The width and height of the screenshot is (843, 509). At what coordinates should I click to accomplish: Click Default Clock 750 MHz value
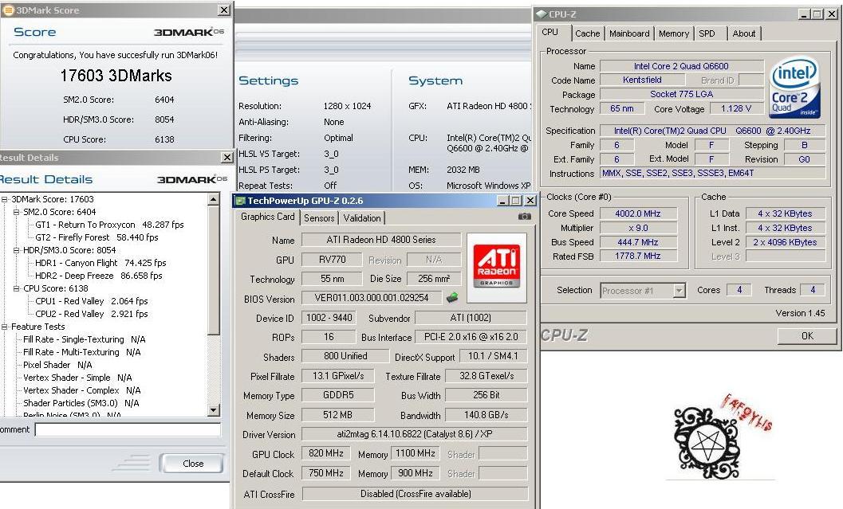coord(326,473)
